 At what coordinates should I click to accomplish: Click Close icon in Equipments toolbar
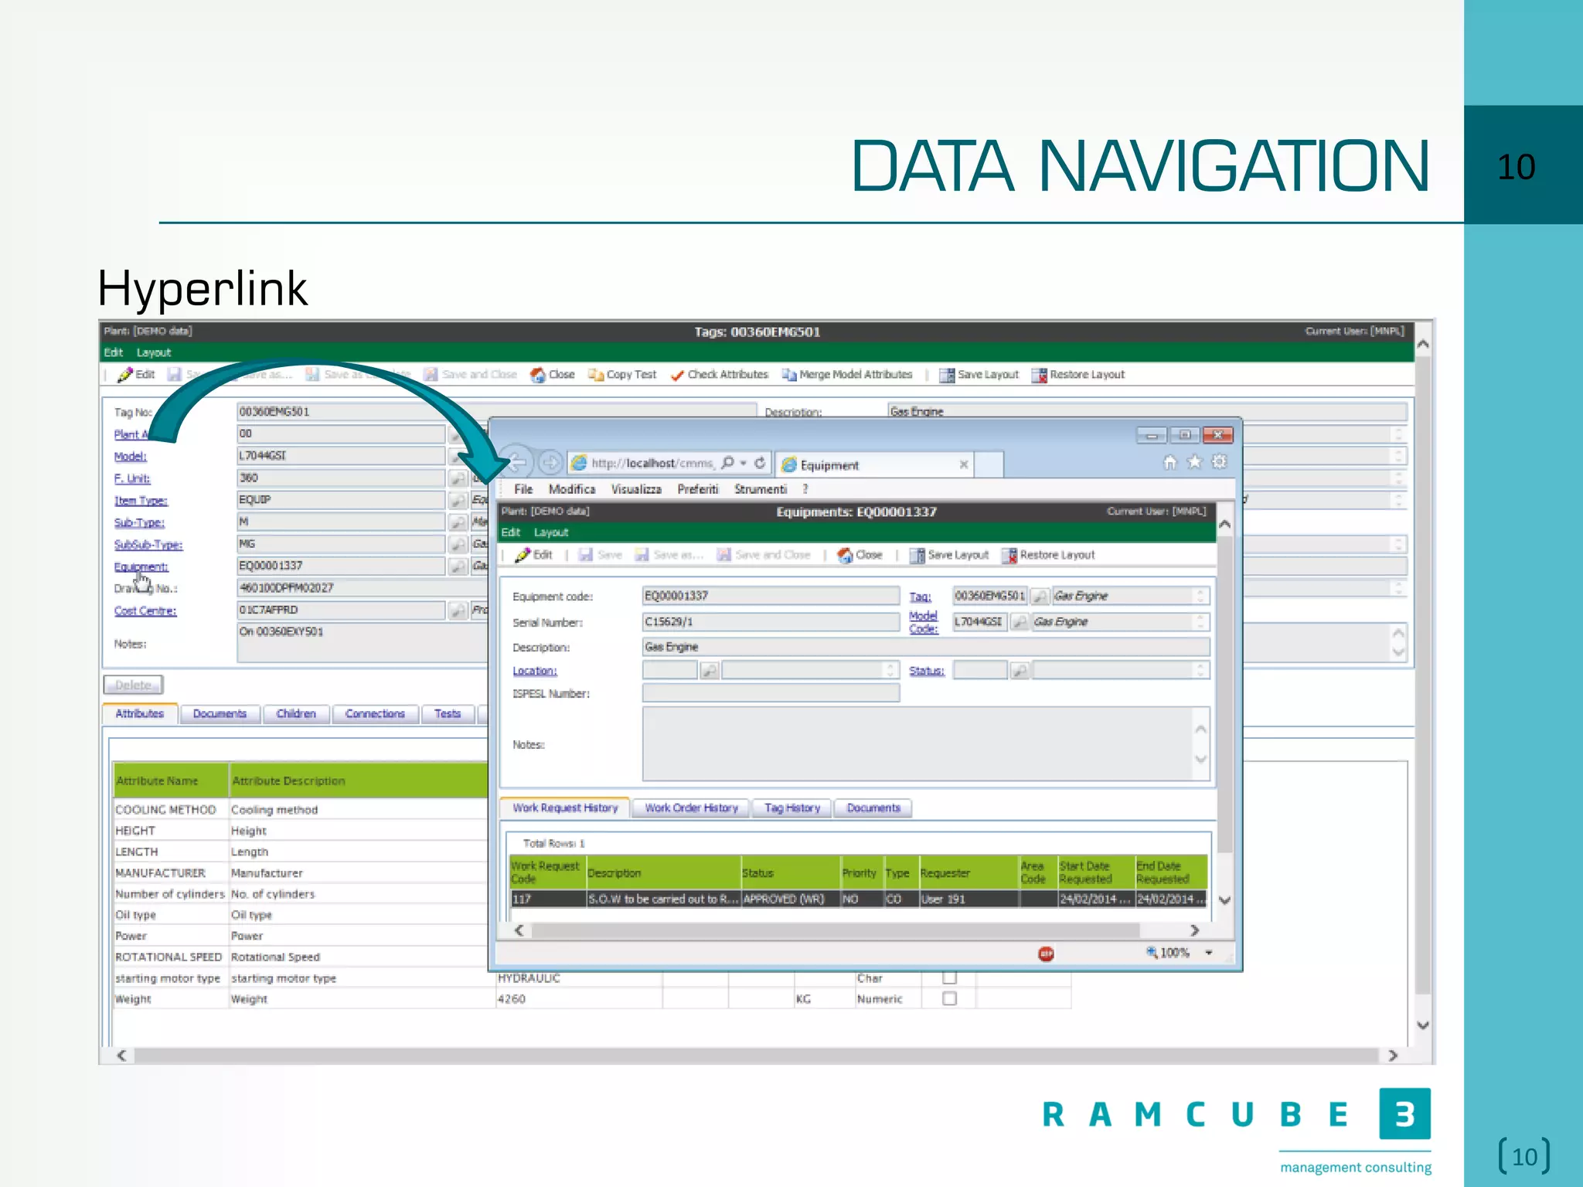coord(845,555)
